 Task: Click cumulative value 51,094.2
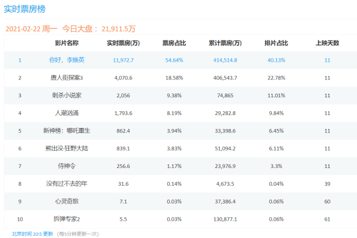click(225, 149)
